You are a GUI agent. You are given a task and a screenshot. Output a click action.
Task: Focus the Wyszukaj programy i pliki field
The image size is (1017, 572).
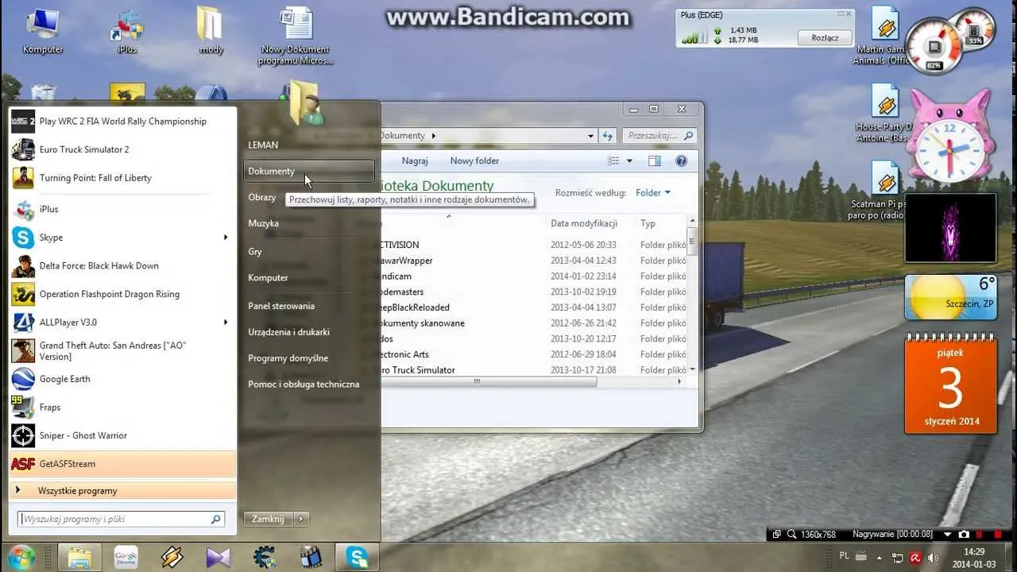[x=122, y=520]
